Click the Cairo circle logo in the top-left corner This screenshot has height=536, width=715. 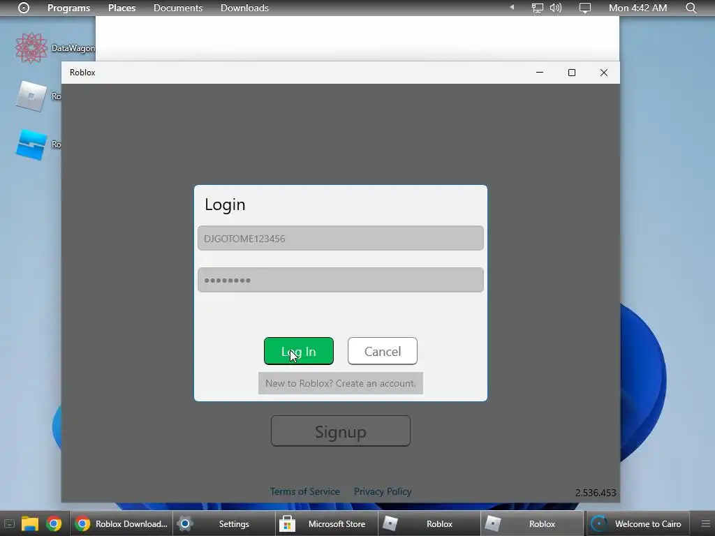pyautogui.click(x=24, y=8)
